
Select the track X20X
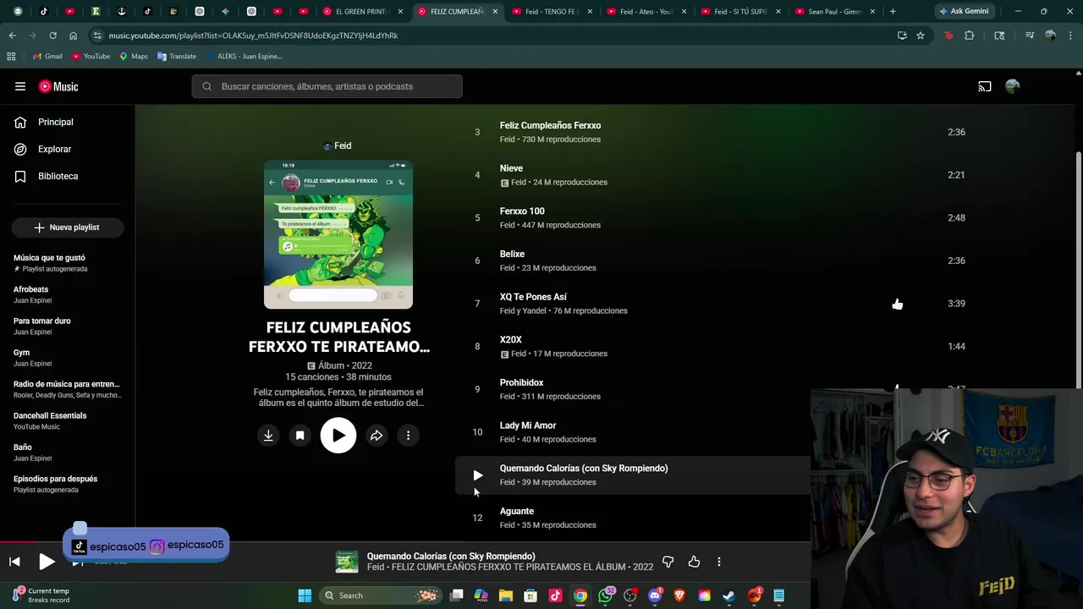coord(510,340)
